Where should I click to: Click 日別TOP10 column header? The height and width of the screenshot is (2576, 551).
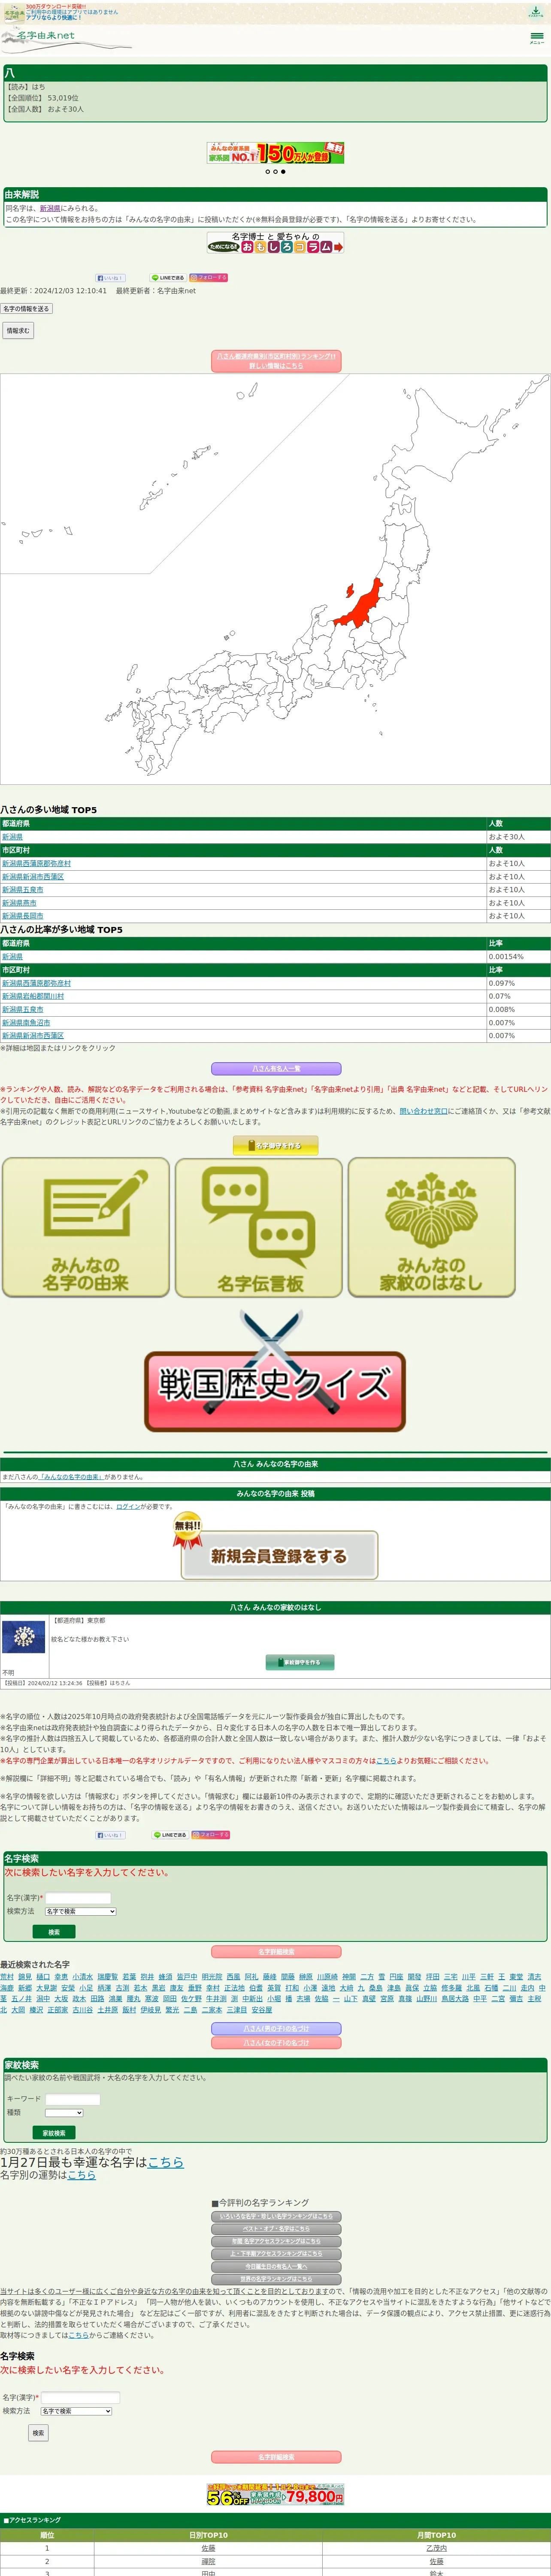click(208, 2535)
